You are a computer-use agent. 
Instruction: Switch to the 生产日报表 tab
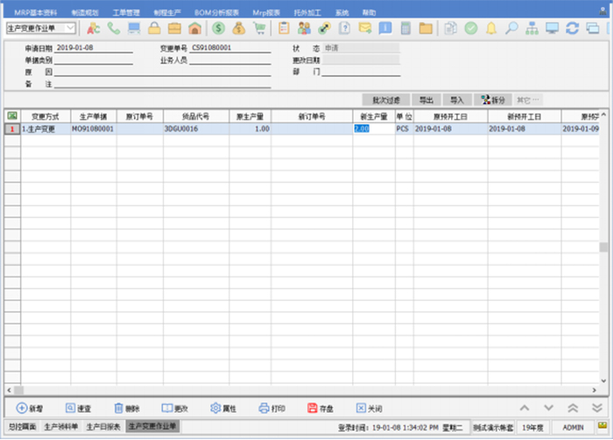(103, 426)
